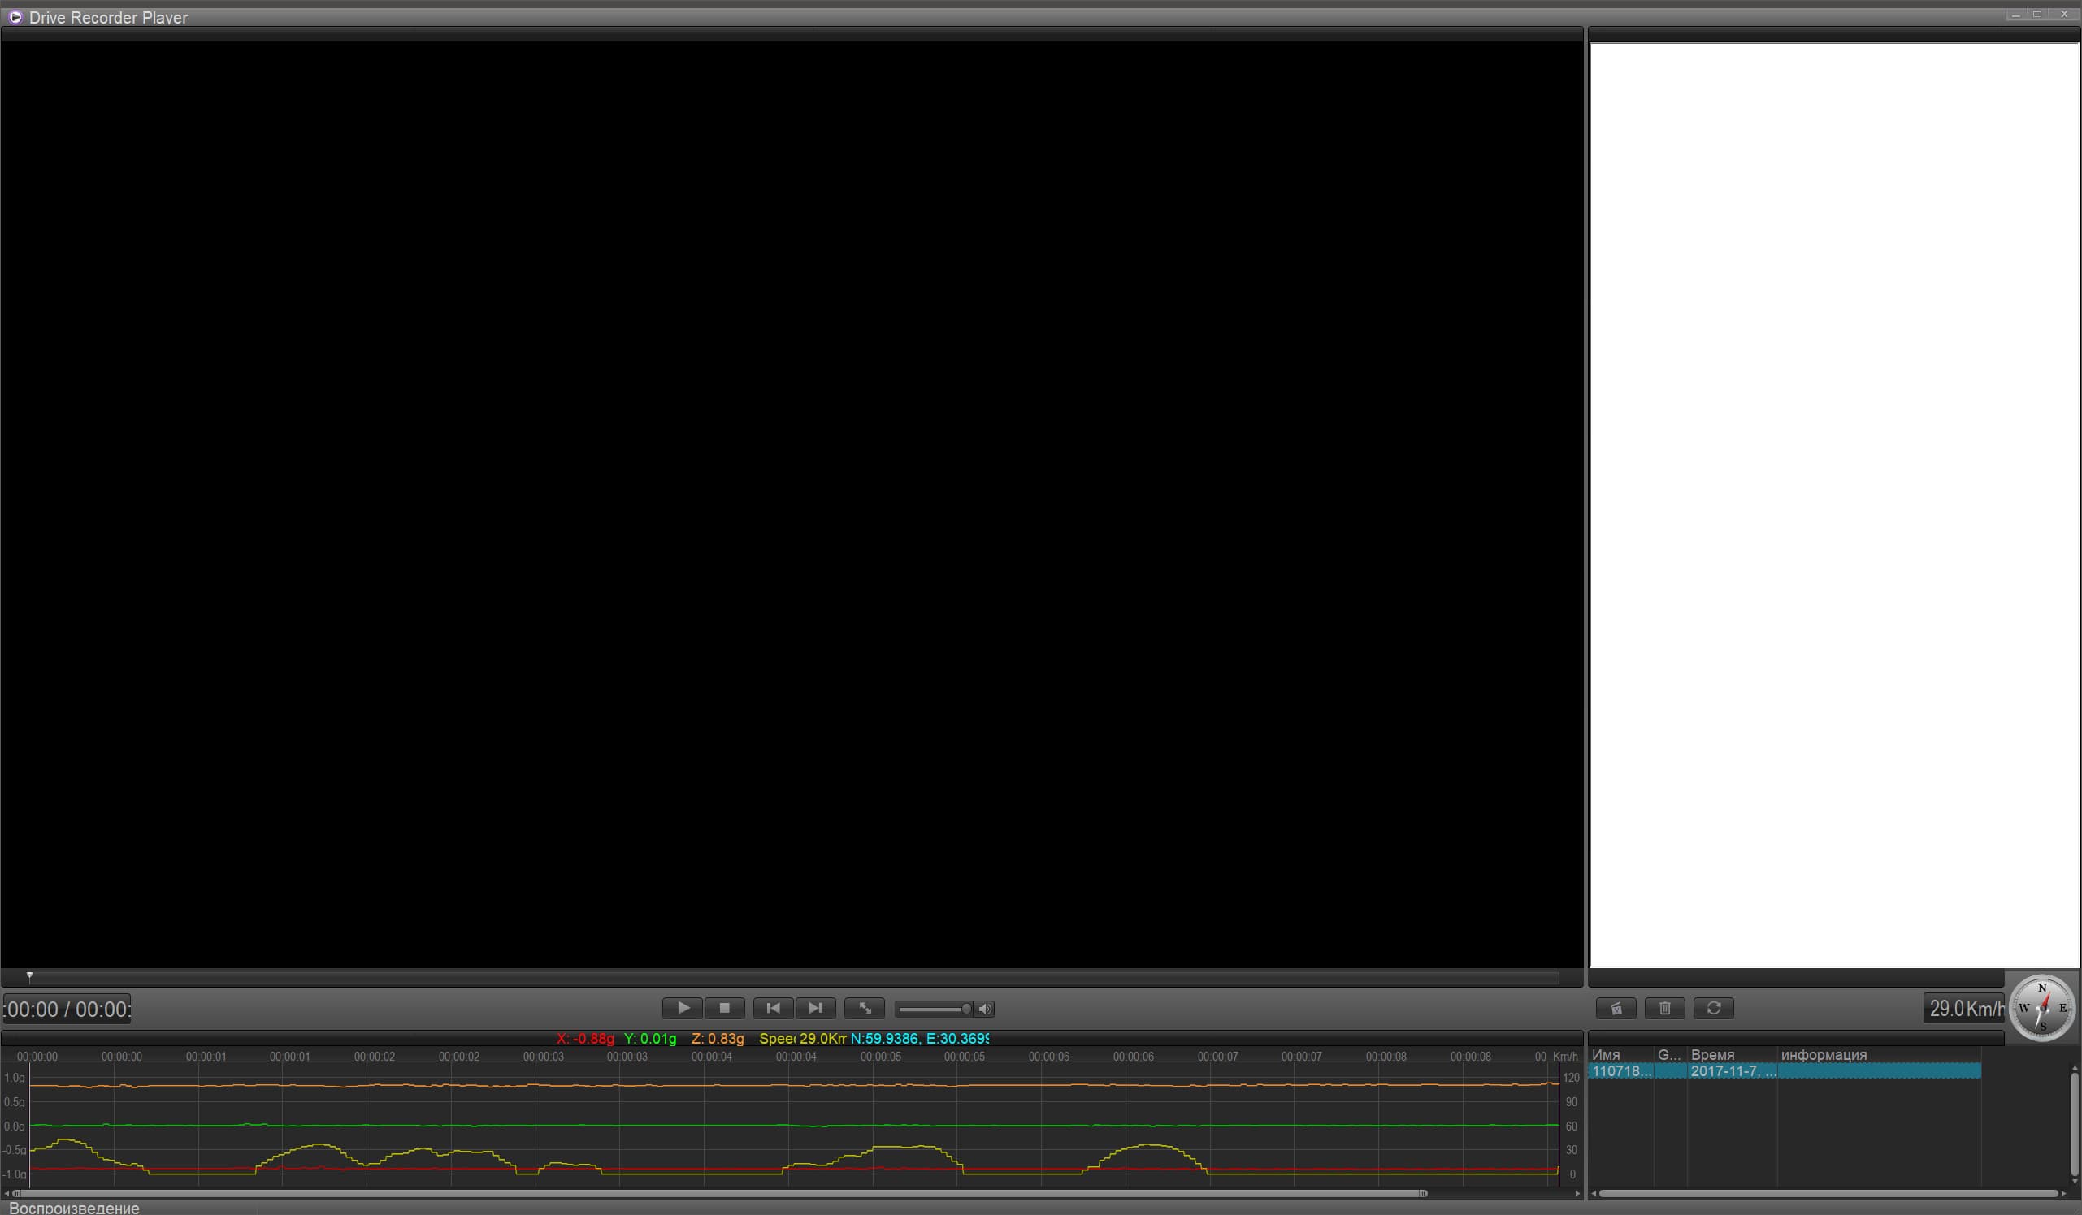Skip to the next clip
Screen dimensions: 2082x1215
pos(815,1008)
